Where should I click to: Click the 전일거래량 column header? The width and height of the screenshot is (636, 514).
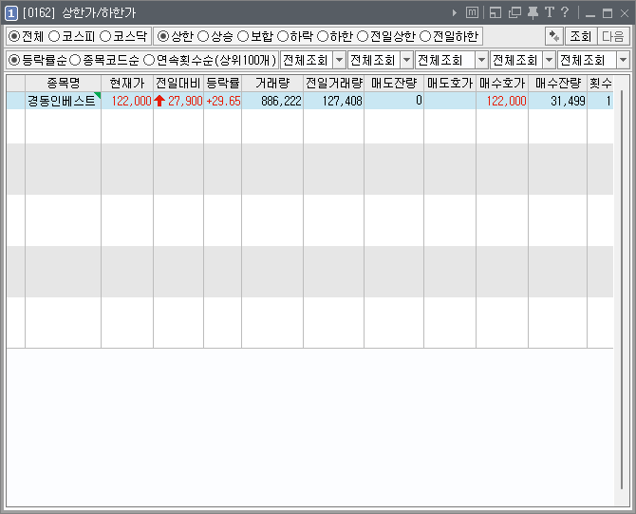tap(334, 84)
